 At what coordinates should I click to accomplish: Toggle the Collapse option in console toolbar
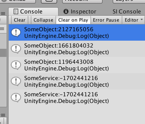[x=43, y=20]
